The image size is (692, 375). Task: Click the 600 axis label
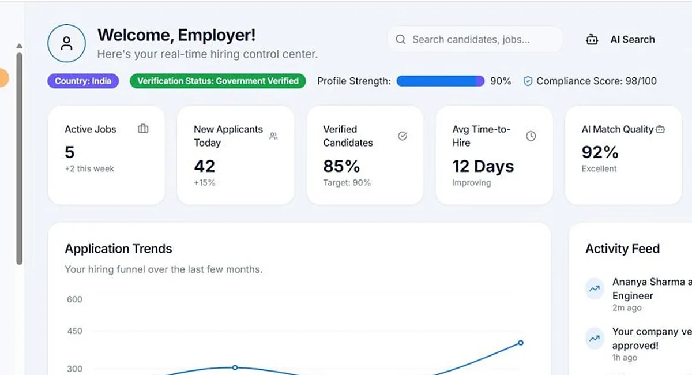click(74, 299)
